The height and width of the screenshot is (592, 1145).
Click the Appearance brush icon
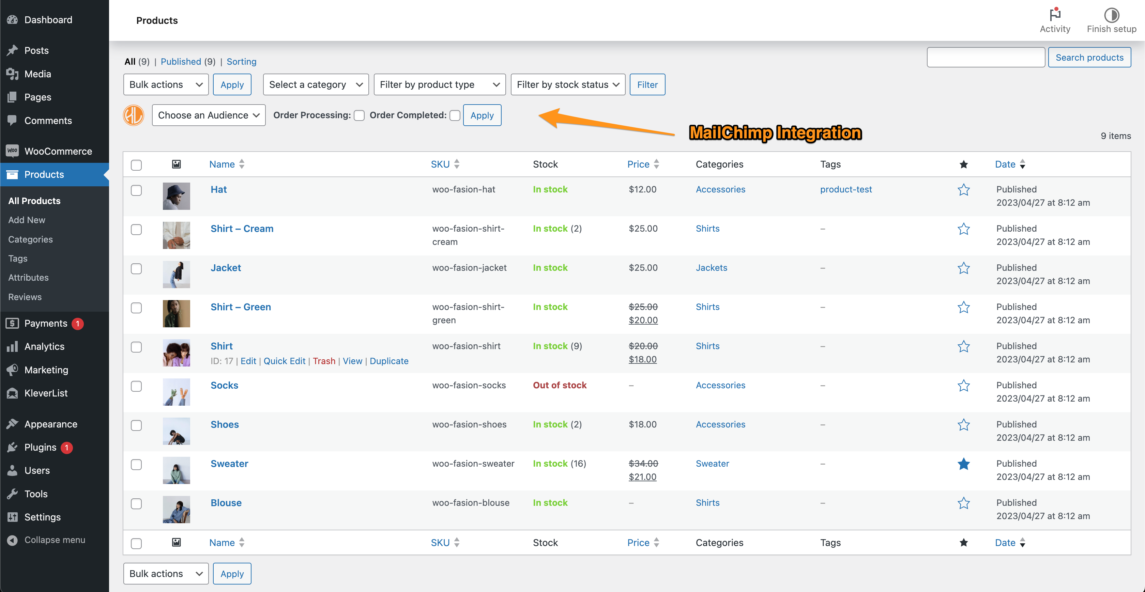pyautogui.click(x=13, y=424)
